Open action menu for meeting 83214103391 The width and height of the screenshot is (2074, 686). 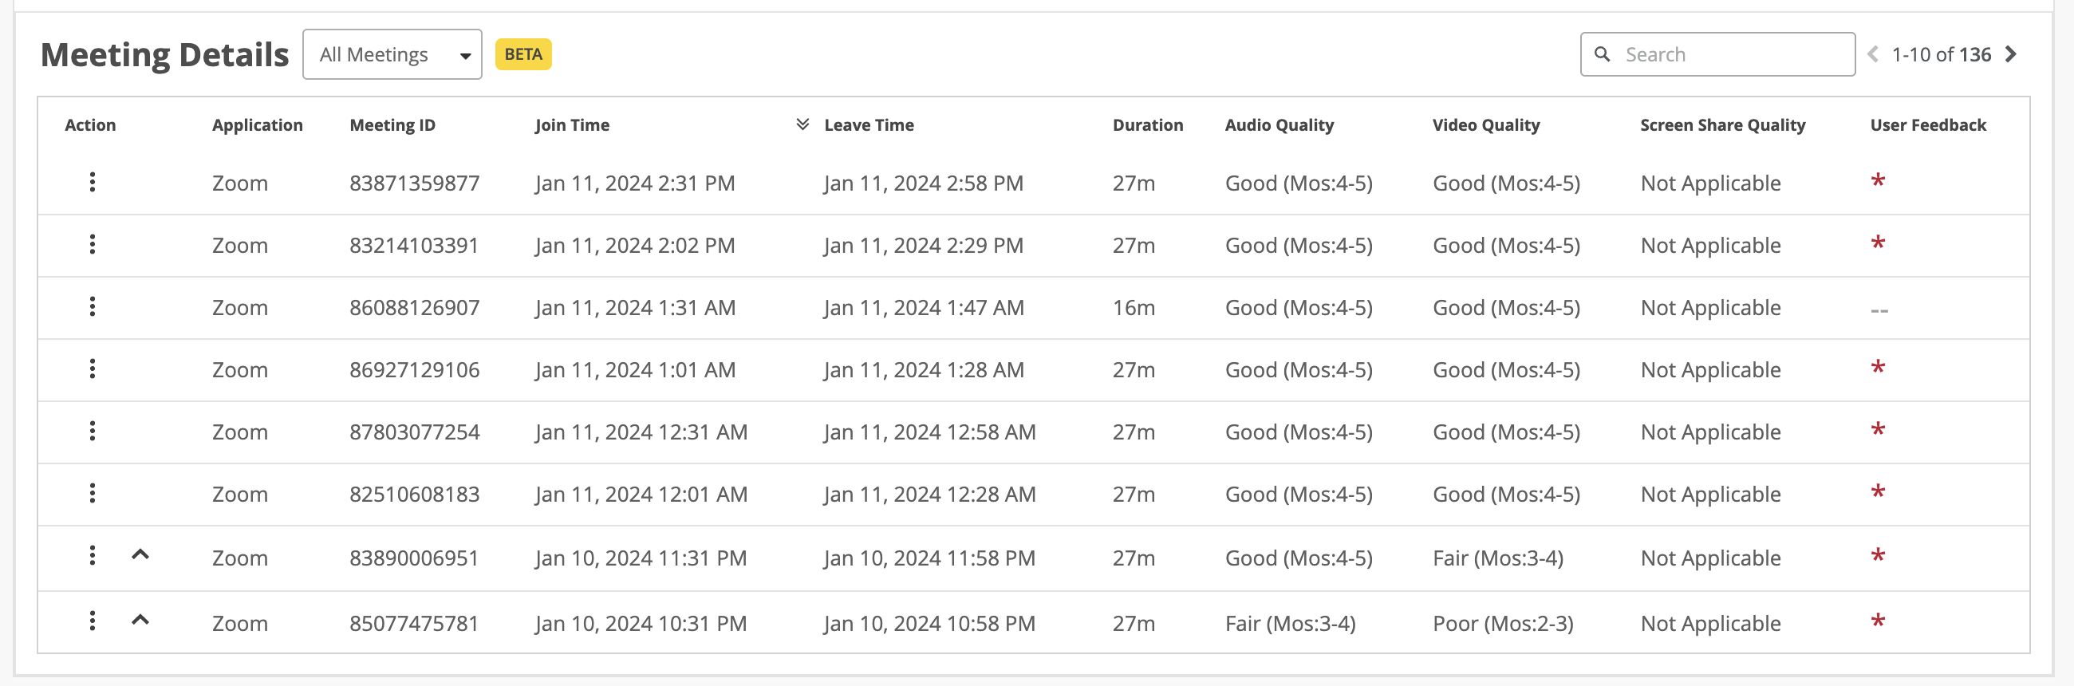(x=93, y=245)
